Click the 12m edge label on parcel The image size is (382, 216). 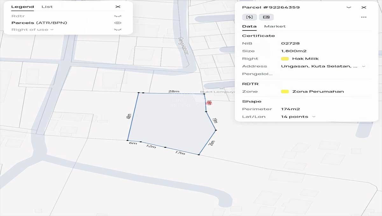pyautogui.click(x=151, y=146)
